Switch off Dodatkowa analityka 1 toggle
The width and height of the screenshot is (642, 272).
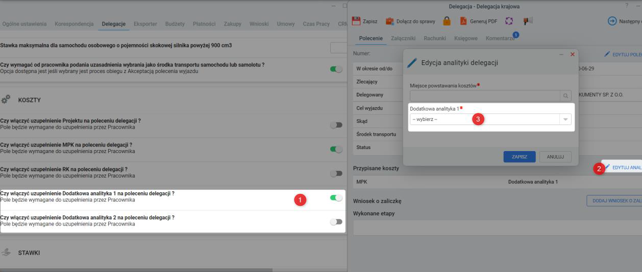click(336, 197)
